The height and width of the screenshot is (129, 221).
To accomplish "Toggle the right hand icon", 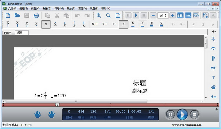I will 51,114.
